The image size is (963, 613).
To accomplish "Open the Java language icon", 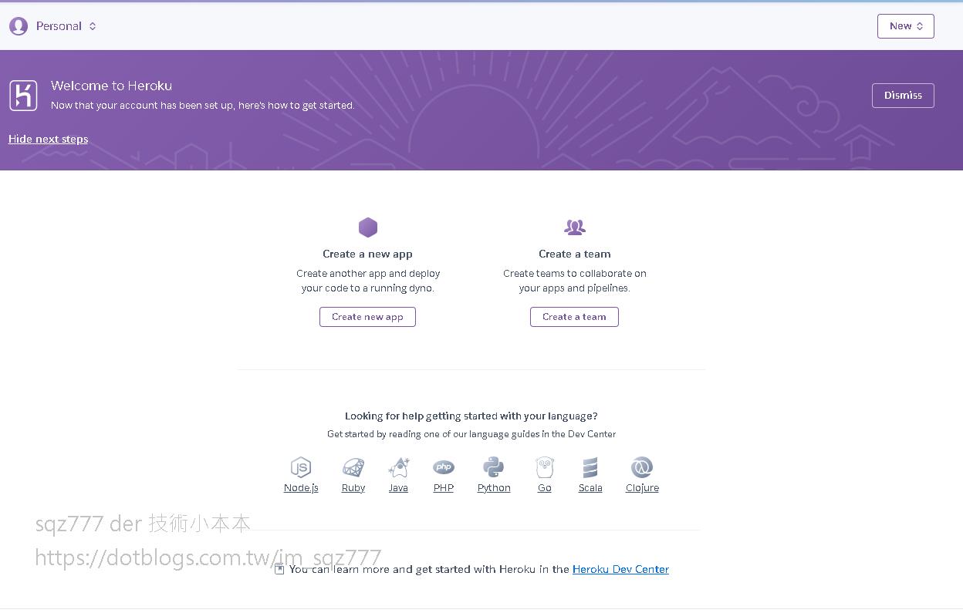I will 399,467.
